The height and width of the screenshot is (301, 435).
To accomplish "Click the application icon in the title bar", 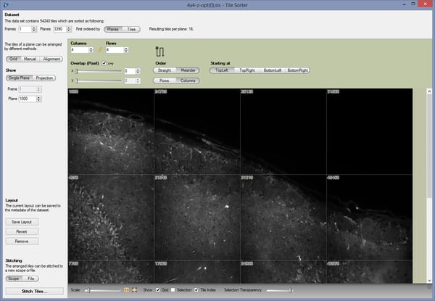I will [6, 4].
